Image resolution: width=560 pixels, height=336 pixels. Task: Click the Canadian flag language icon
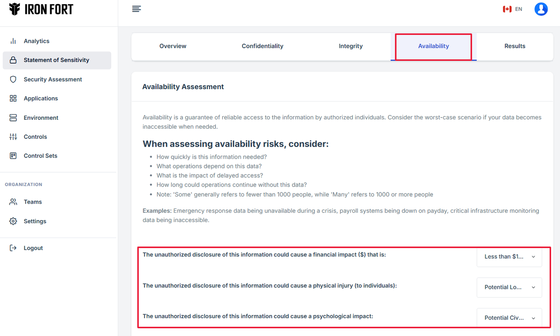pos(507,9)
